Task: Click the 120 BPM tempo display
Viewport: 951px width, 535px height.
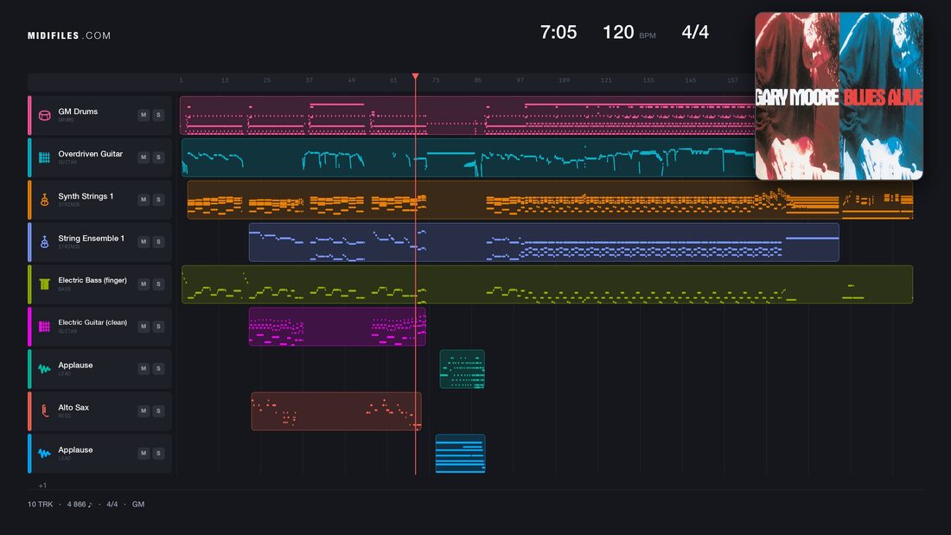Action: 629,32
